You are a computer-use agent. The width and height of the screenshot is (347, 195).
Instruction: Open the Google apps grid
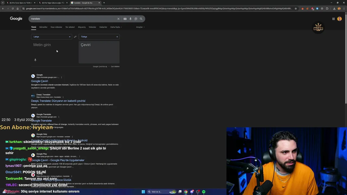point(333,19)
